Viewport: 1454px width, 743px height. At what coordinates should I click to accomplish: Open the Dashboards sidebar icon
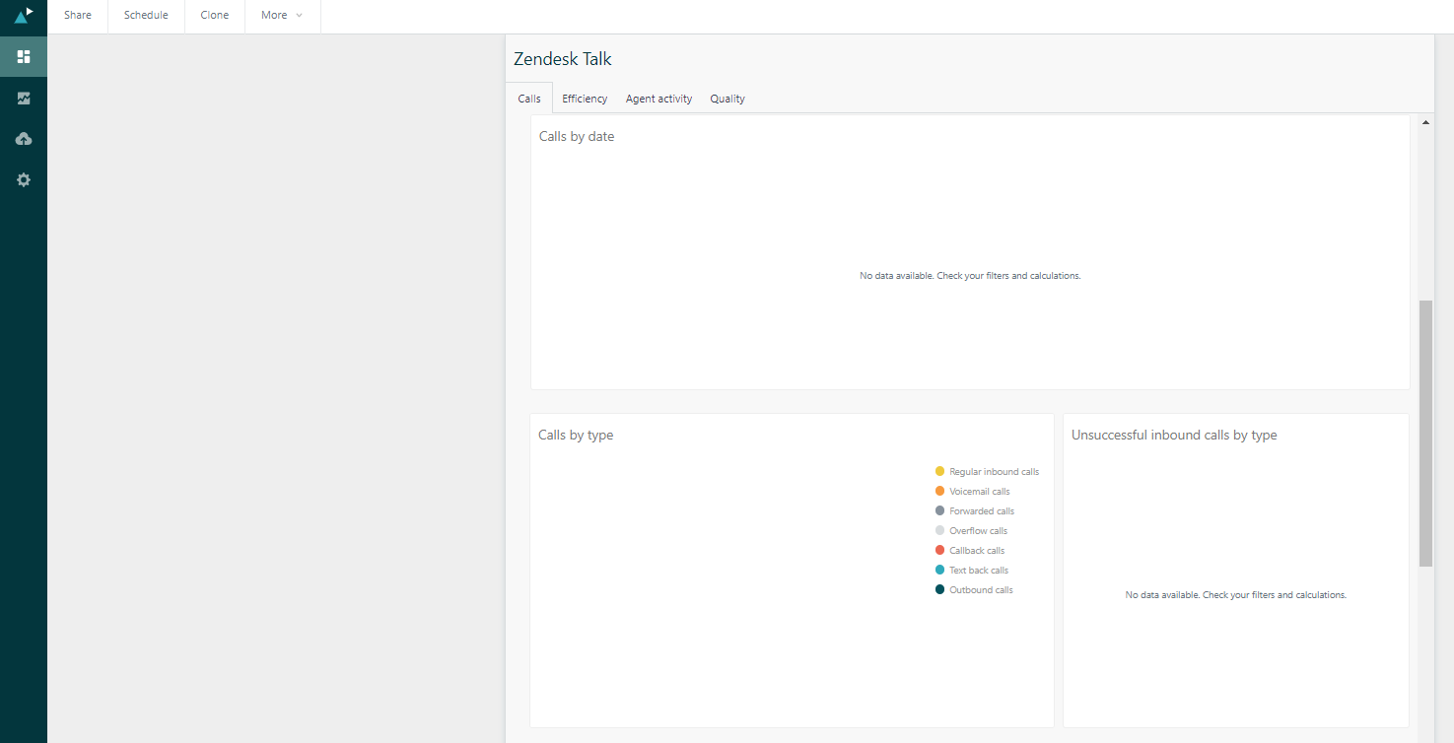pyautogui.click(x=24, y=56)
